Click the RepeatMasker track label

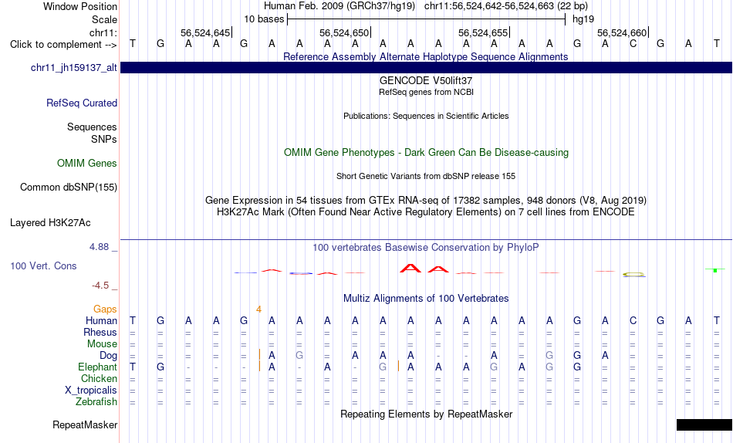85,424
